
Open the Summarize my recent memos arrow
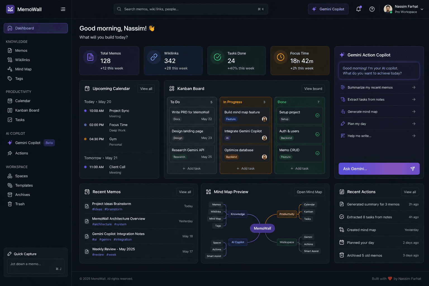[x=414, y=87]
